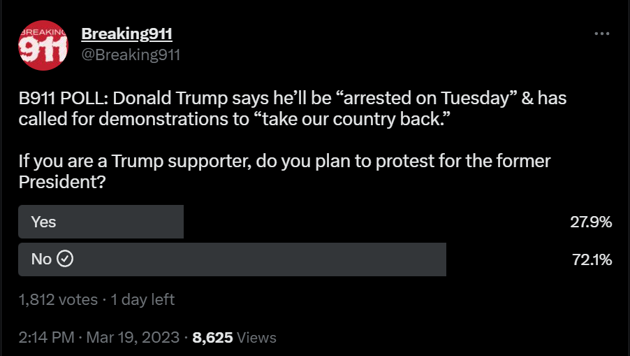Viewport: 630px width, 356px height.
Task: Click the "B911 POLL" opening tweet text
Action: (x=60, y=99)
